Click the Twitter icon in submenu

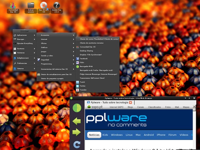[77, 86]
